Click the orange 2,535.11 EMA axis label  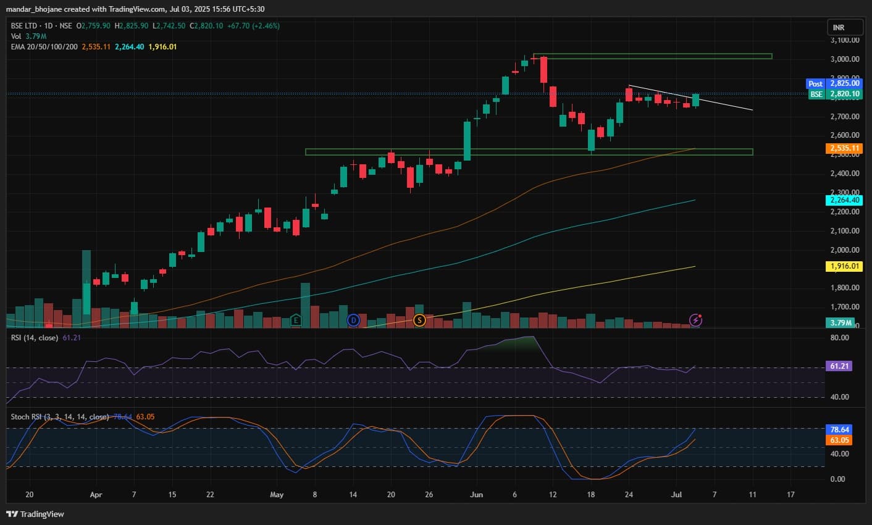pyautogui.click(x=844, y=148)
